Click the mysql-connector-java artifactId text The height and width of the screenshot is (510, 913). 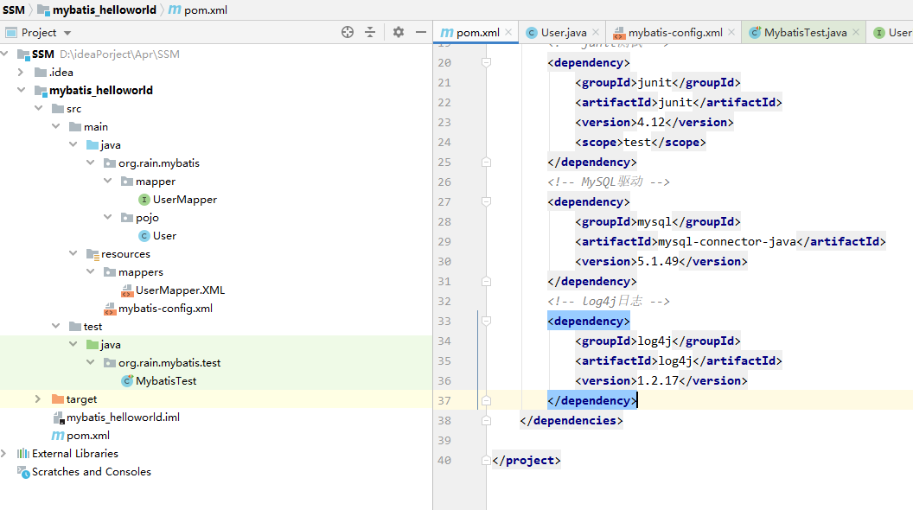[x=726, y=242]
